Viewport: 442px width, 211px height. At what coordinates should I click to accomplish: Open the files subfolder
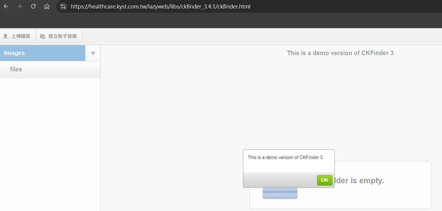coord(50,69)
